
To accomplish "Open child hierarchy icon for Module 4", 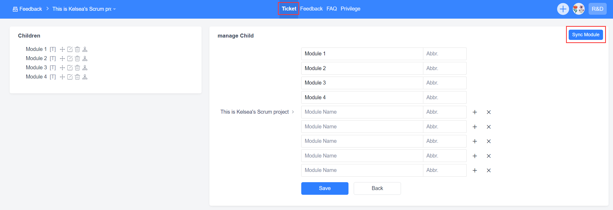I will pyautogui.click(x=85, y=77).
